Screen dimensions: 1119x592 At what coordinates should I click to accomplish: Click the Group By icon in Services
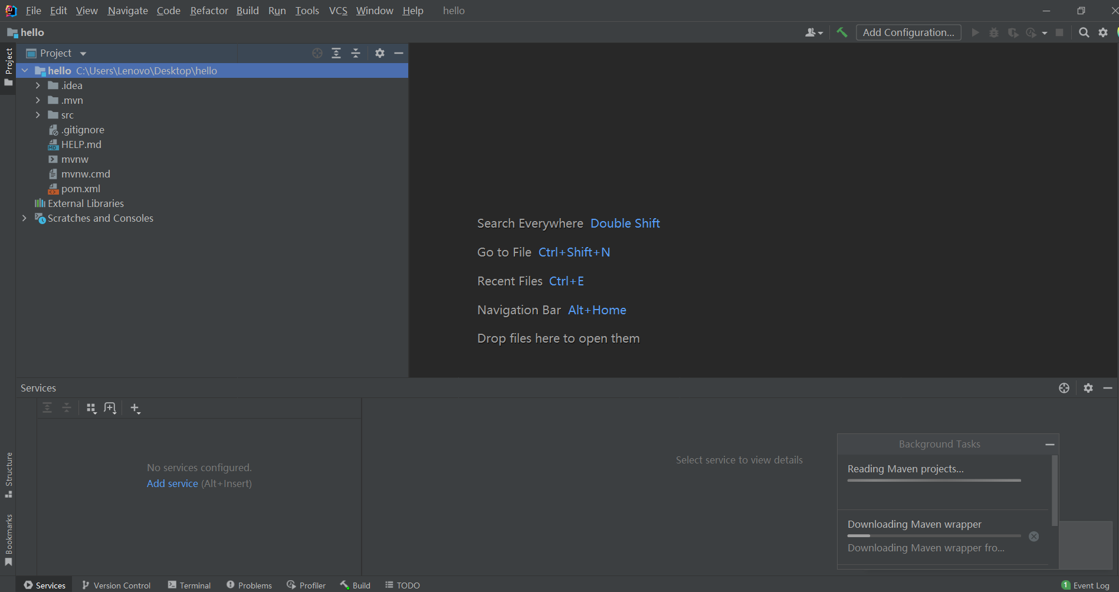(91, 408)
